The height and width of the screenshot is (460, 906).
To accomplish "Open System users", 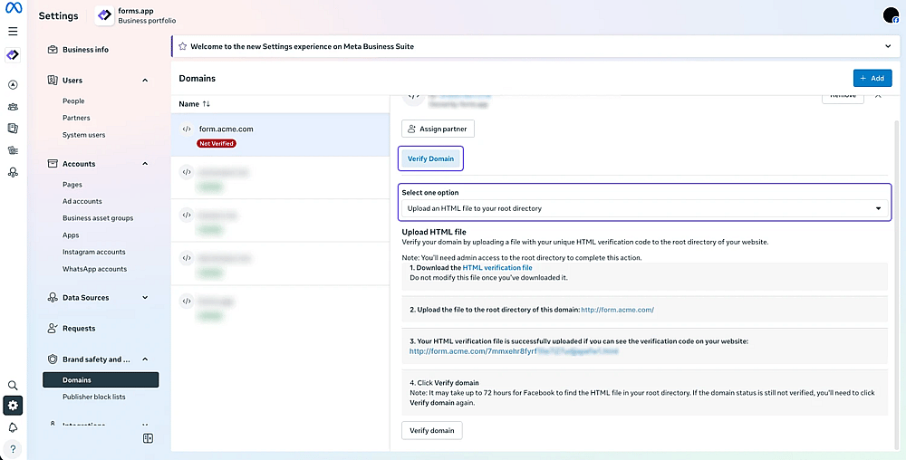I will pyautogui.click(x=83, y=135).
